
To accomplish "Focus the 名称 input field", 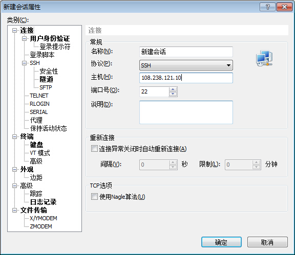I will coord(186,52).
